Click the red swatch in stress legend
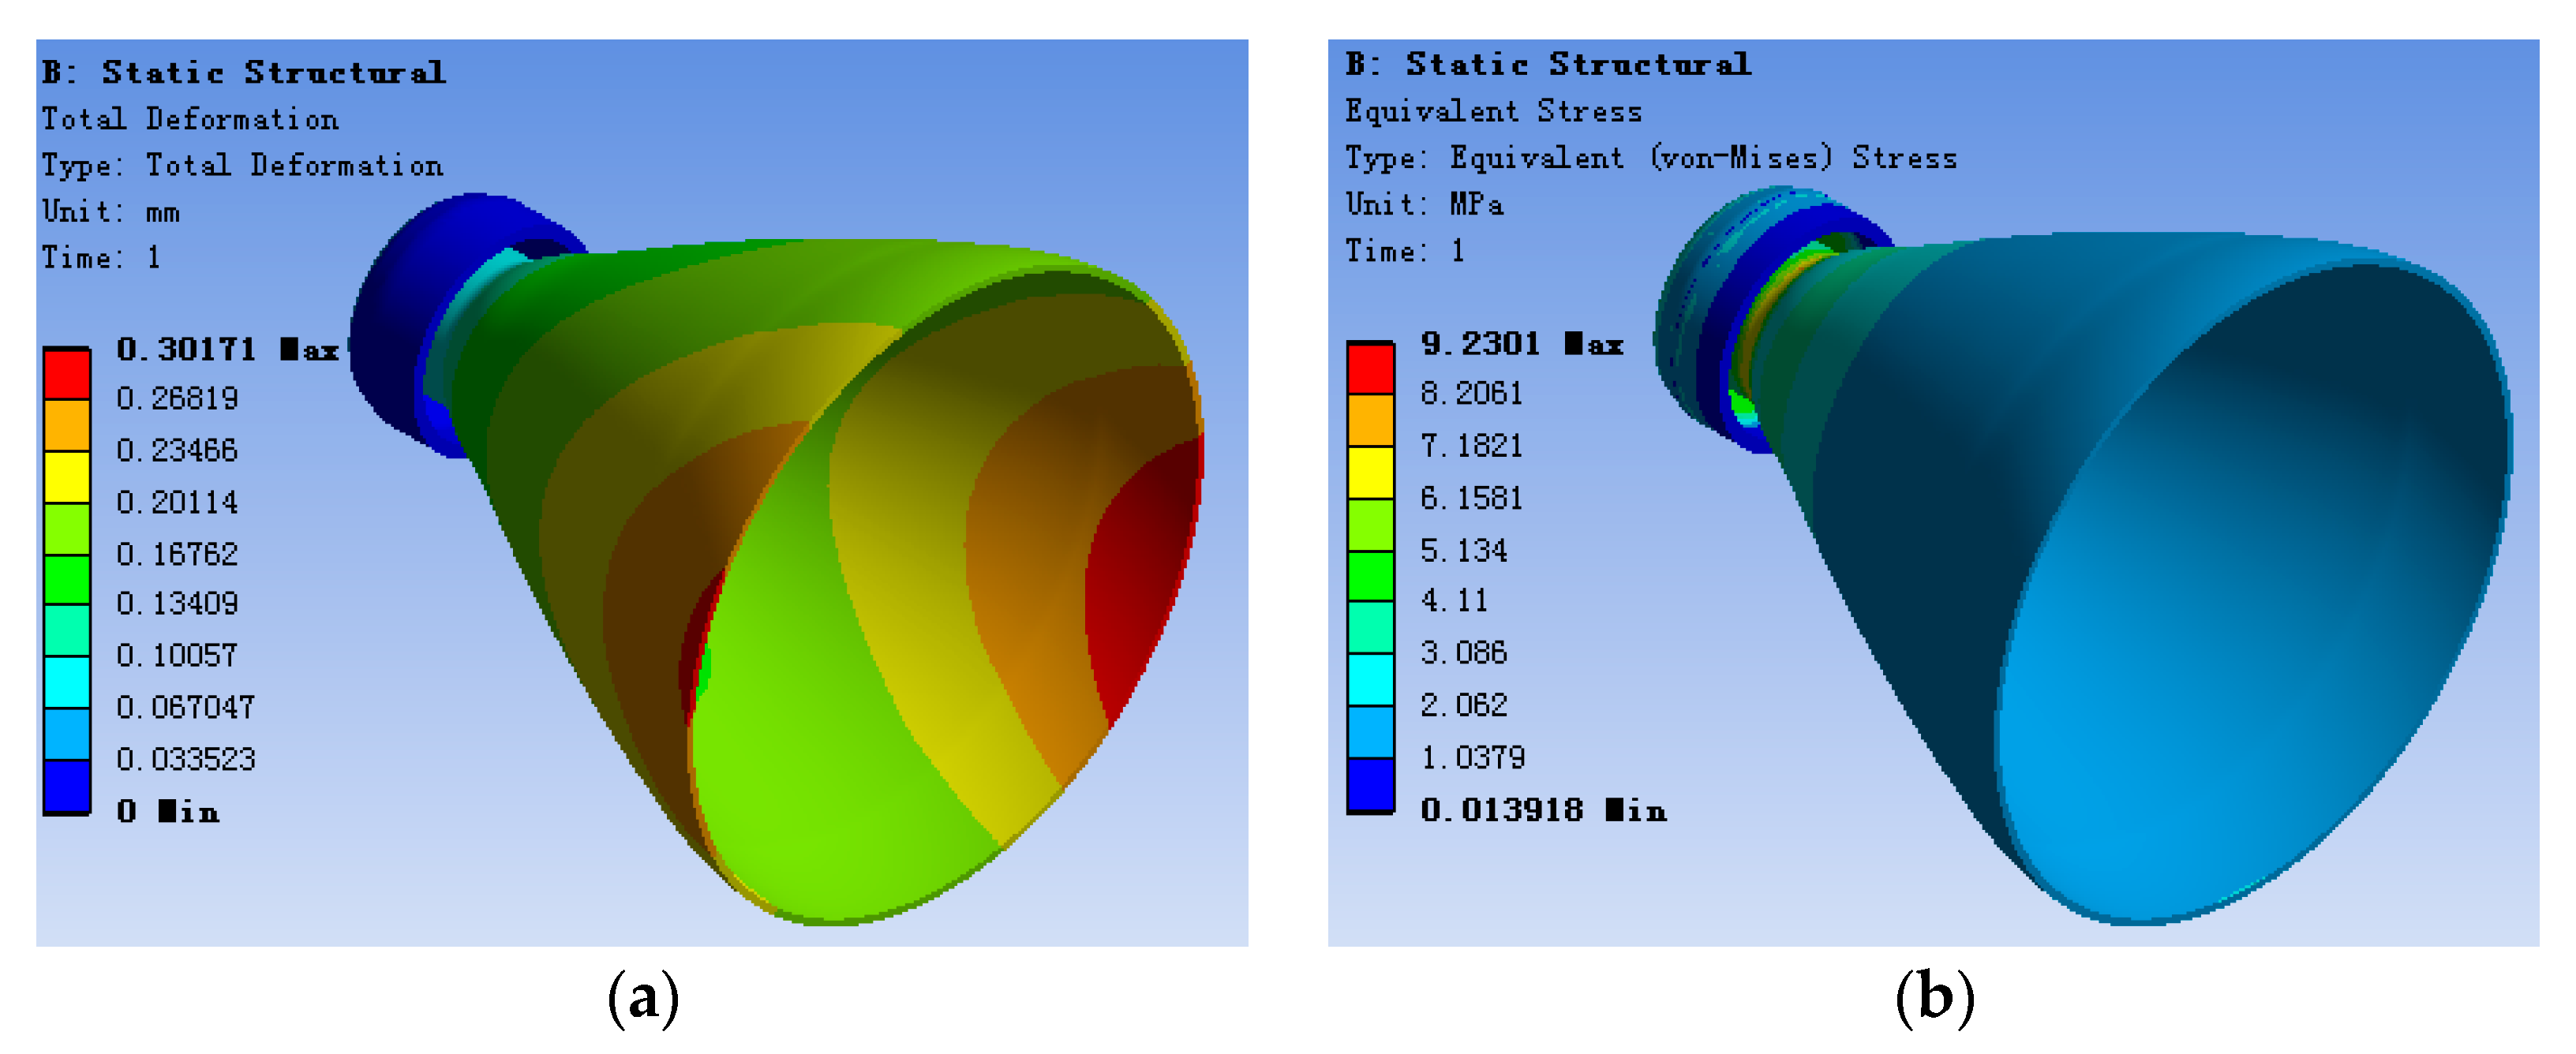 [x=1370, y=368]
